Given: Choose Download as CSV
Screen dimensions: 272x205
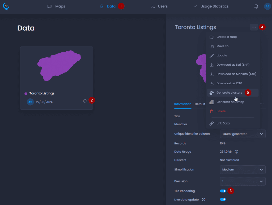Looking at the screenshot, I should [x=233, y=83].
